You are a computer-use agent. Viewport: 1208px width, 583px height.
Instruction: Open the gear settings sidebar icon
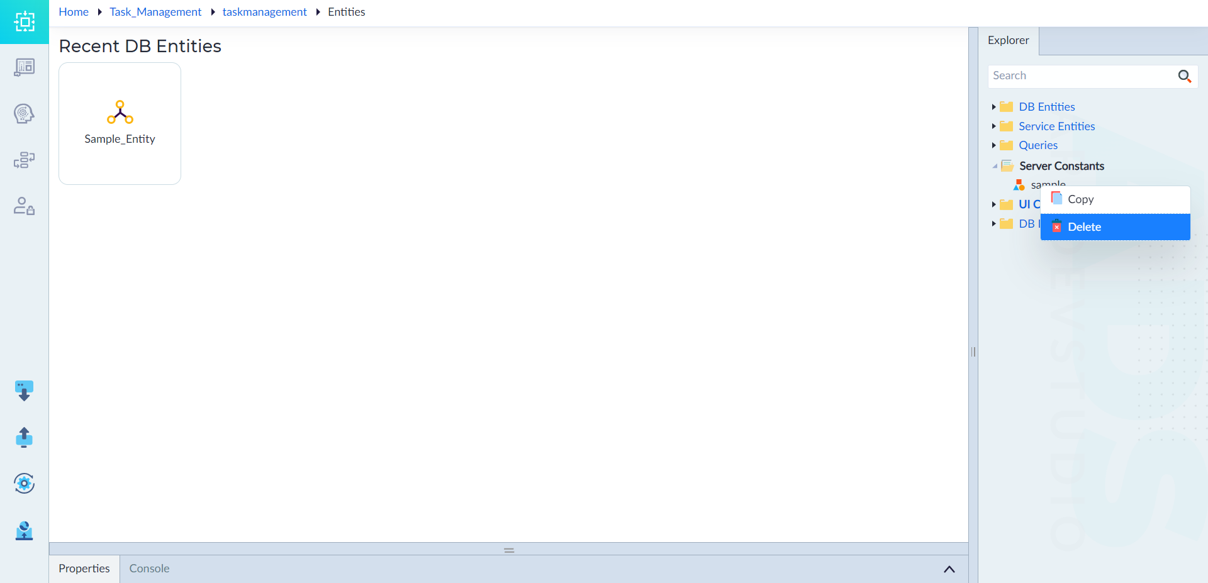coord(24,483)
